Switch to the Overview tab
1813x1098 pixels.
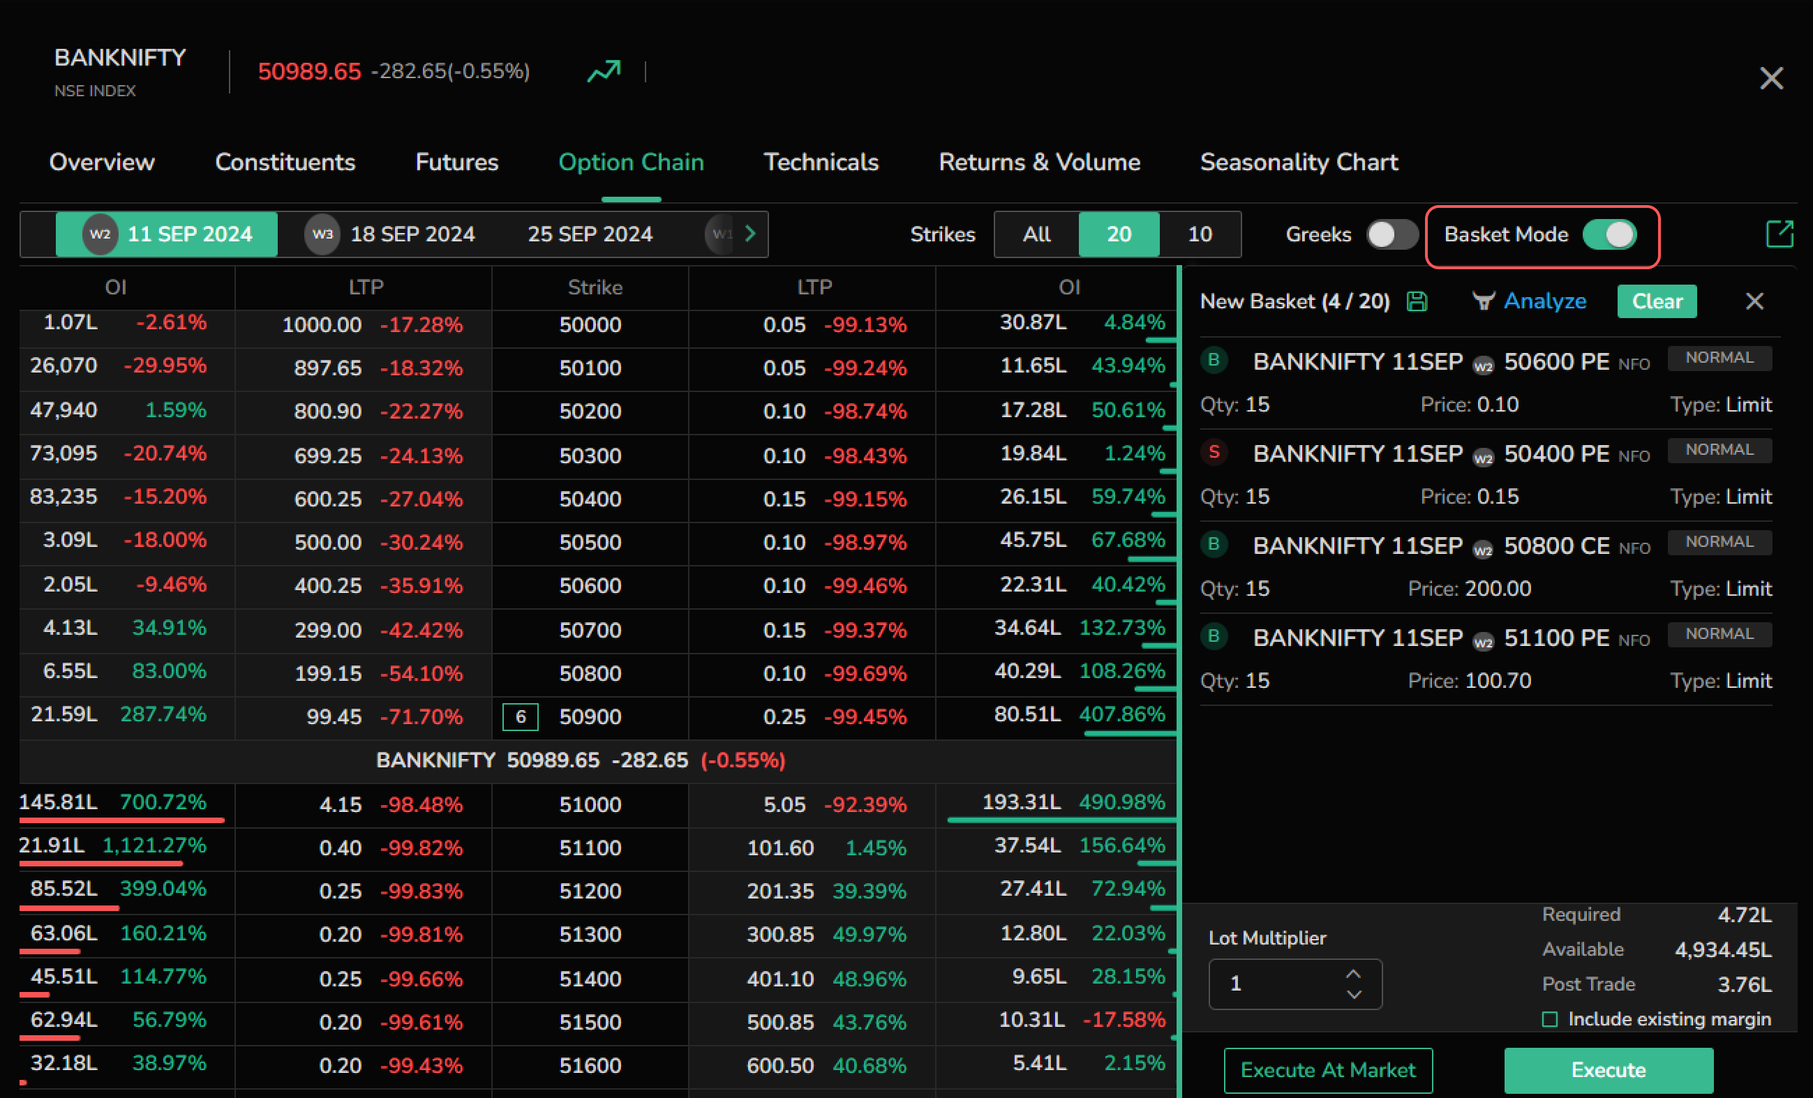point(102,162)
